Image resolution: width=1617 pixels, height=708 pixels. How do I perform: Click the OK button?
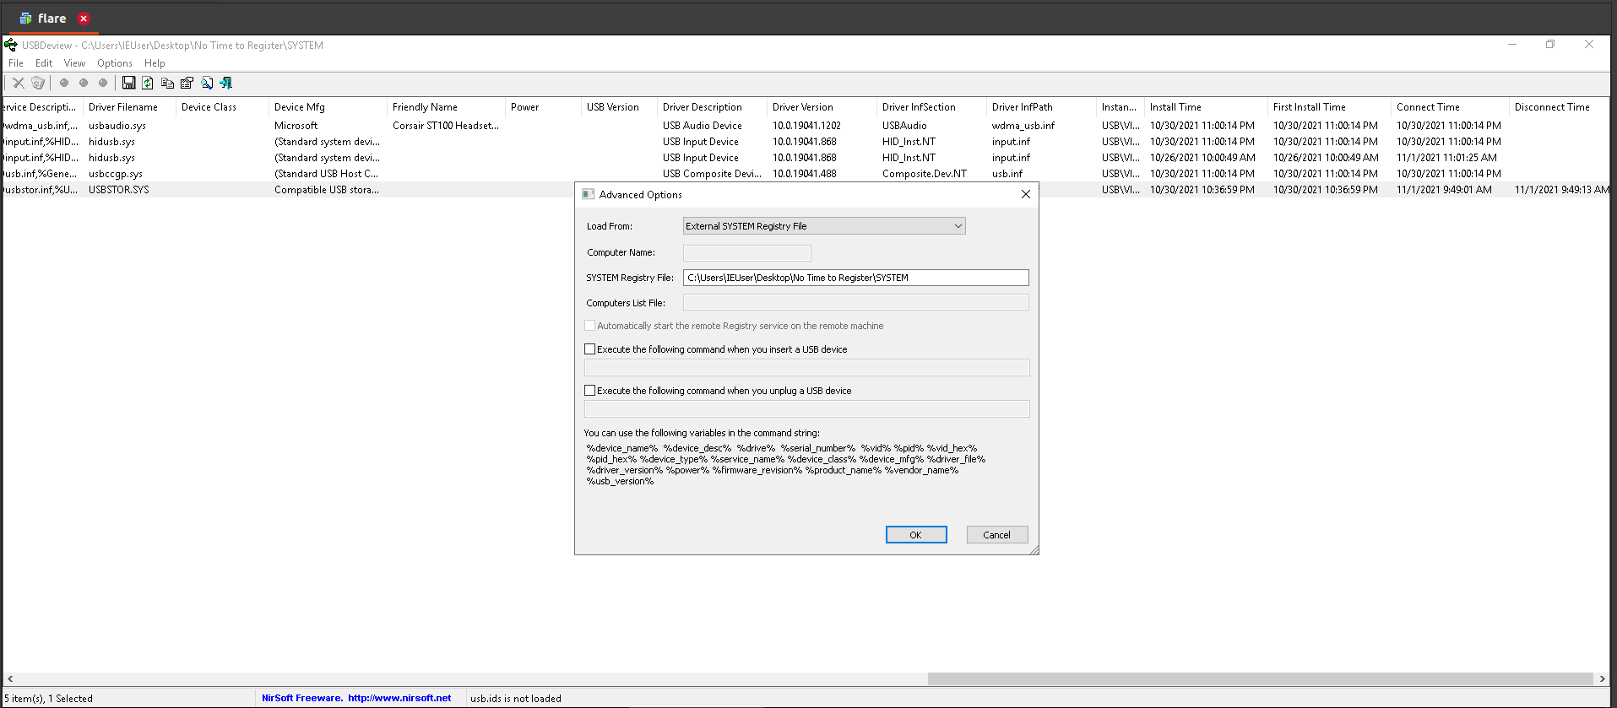pyautogui.click(x=916, y=535)
